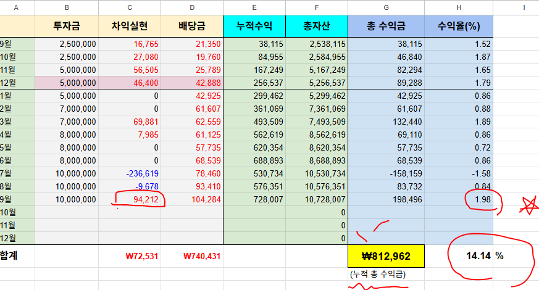Select cell with value -158,159
Image resolution: width=539 pixels, height=290 pixels.
(x=386, y=174)
